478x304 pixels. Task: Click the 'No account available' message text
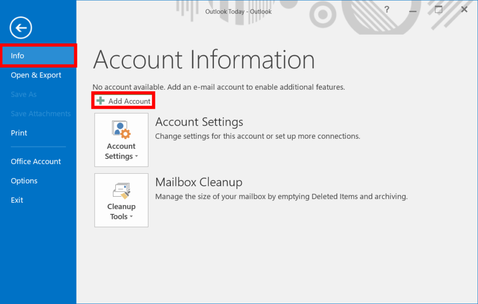coord(218,87)
